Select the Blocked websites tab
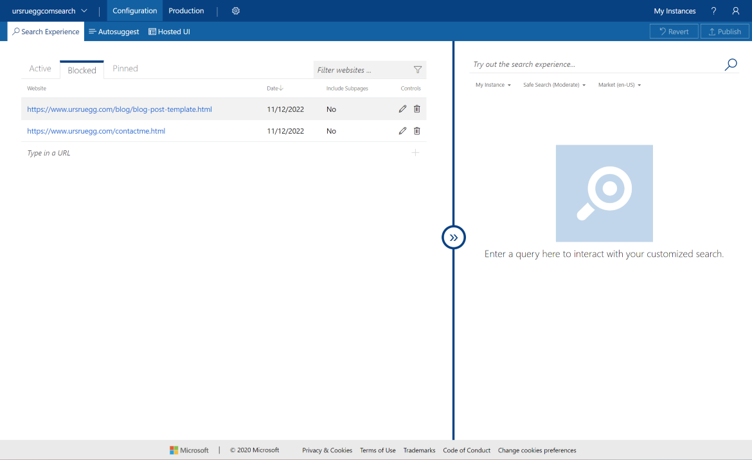The width and height of the screenshot is (752, 460). tap(82, 70)
